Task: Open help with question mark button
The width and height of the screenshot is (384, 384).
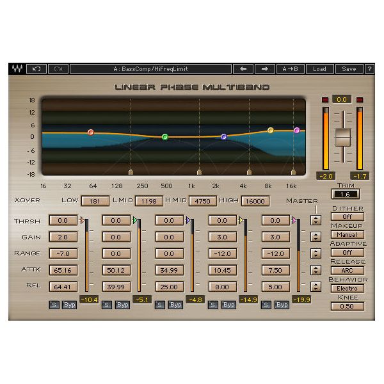Action: click(369, 69)
